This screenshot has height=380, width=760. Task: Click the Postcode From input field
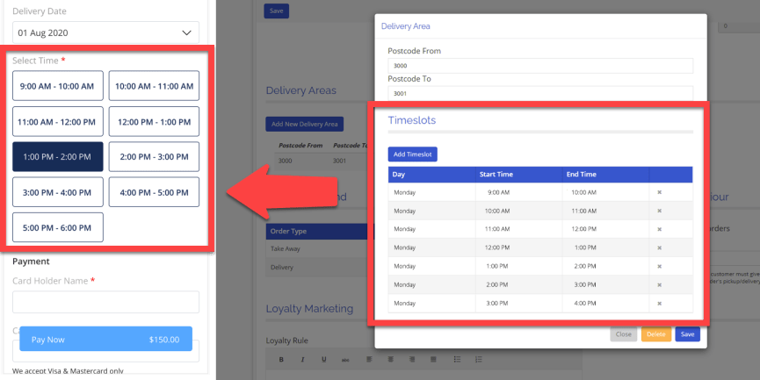coord(540,66)
